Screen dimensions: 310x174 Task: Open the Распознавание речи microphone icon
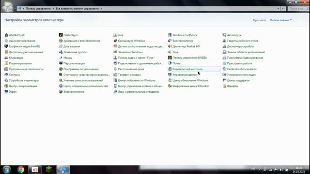115,69
